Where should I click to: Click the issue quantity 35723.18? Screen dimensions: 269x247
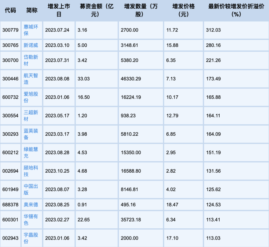[131, 220]
